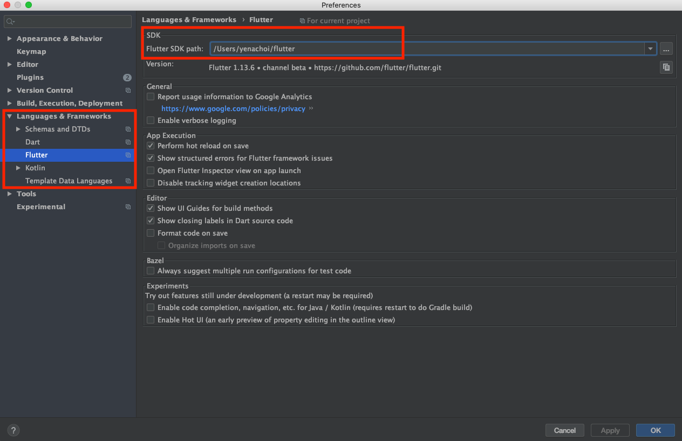The image size is (682, 441).
Task: Click the project-level icon beside Schemas and DTDs
Action: click(x=128, y=129)
